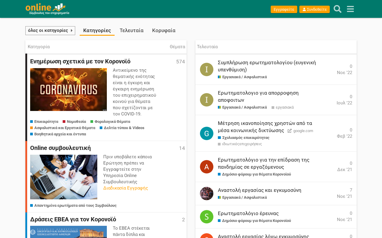Open the search magnifier icon
Image resolution: width=382 pixels, height=238 pixels.
pos(338,9)
